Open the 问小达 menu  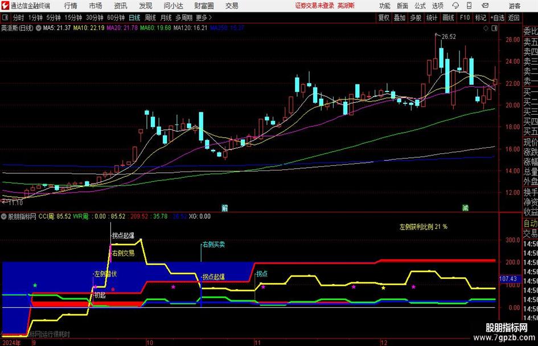tap(173, 6)
